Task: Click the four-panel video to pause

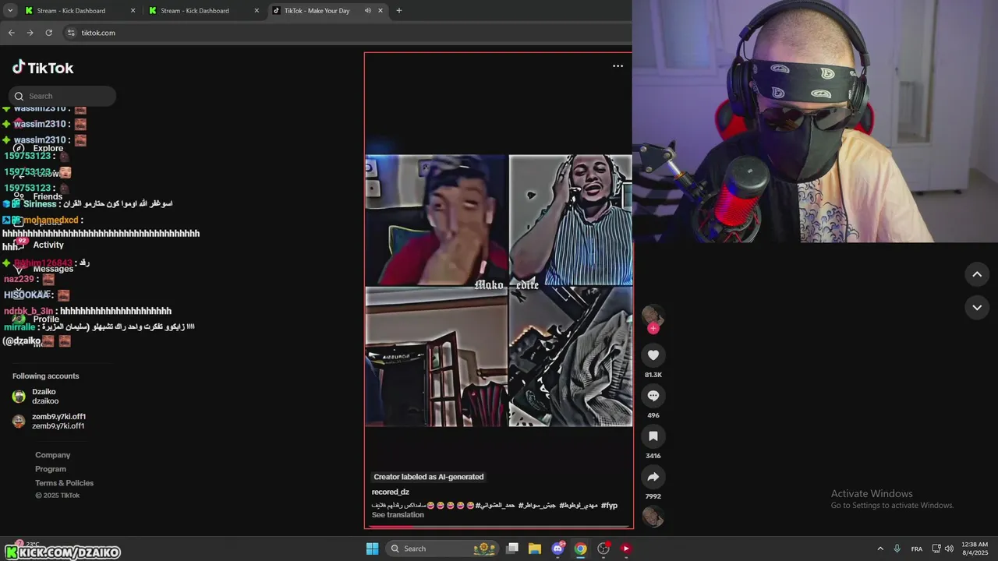Action: tap(499, 290)
